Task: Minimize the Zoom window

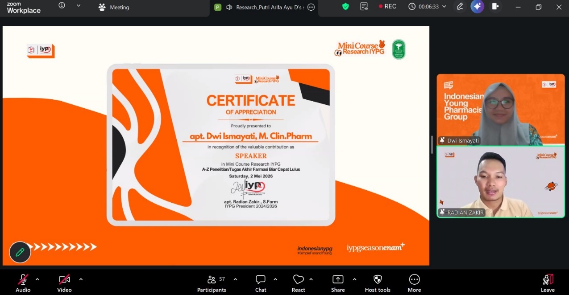Action: tap(518, 7)
